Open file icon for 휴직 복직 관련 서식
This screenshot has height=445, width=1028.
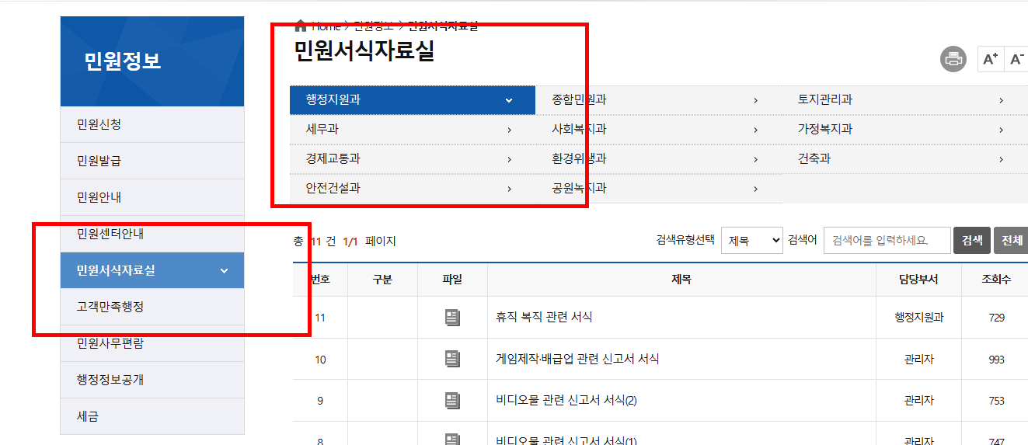click(452, 317)
